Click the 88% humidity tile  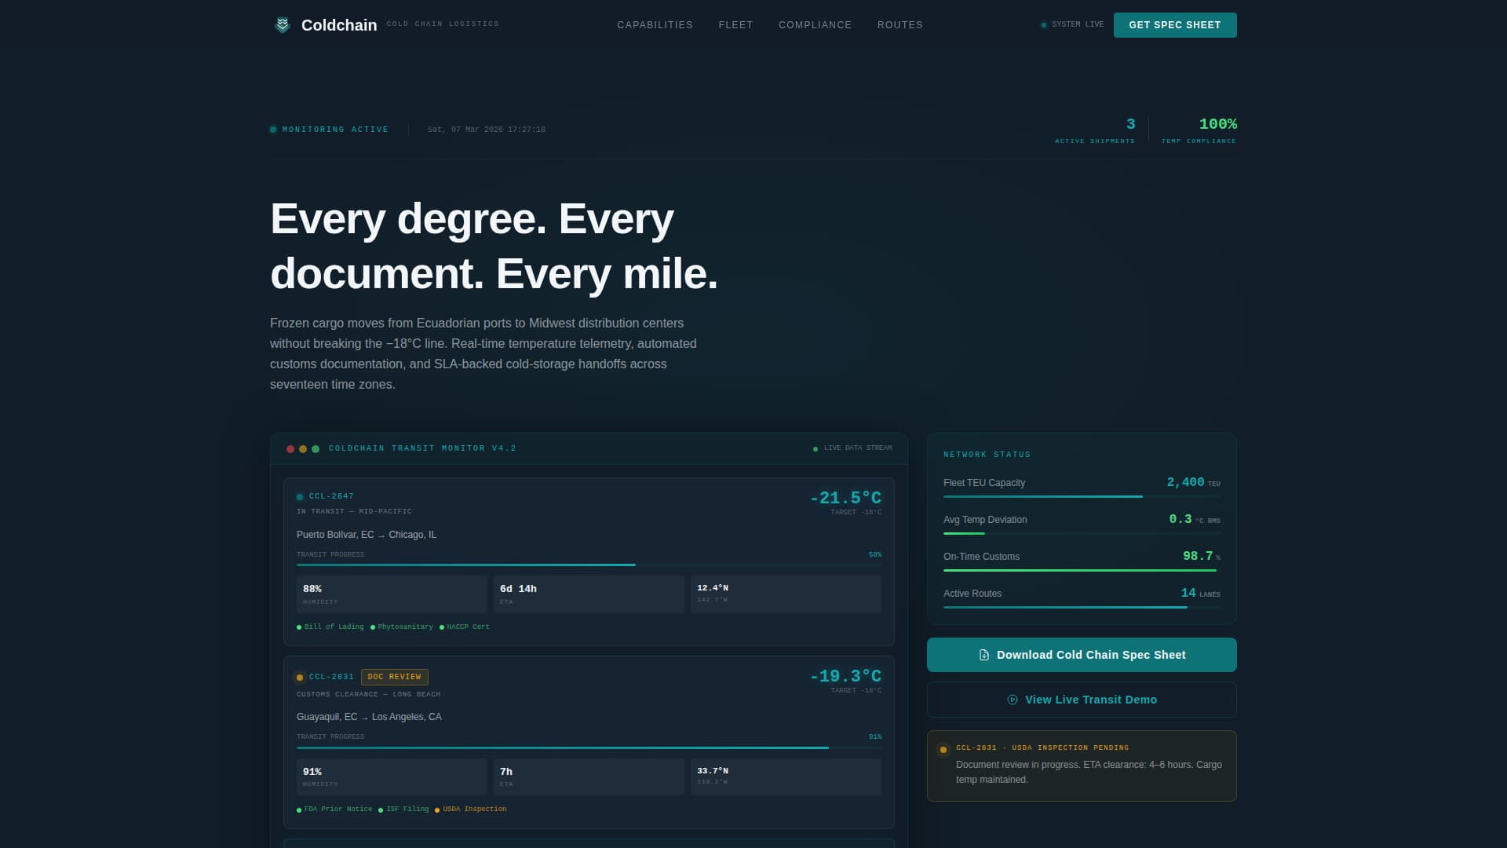tap(392, 594)
